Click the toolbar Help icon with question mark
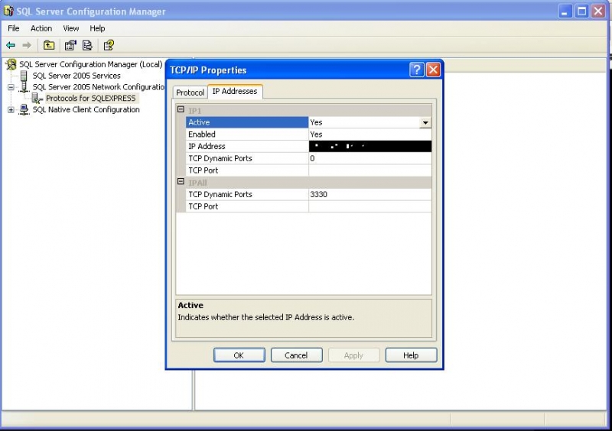 click(x=109, y=45)
